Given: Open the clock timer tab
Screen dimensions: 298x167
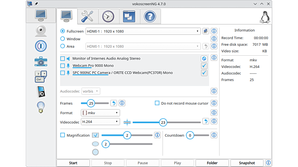Looking at the screenshot, I should (x=108, y=16).
